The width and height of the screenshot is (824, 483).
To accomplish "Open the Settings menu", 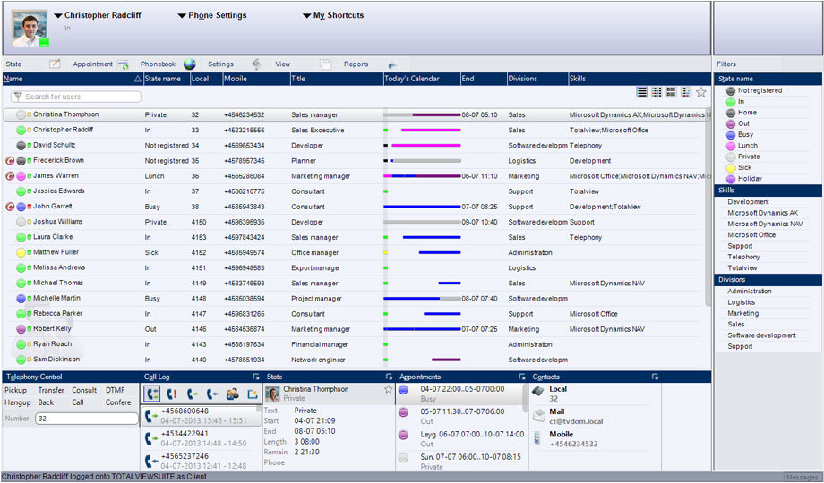I will pyautogui.click(x=220, y=64).
